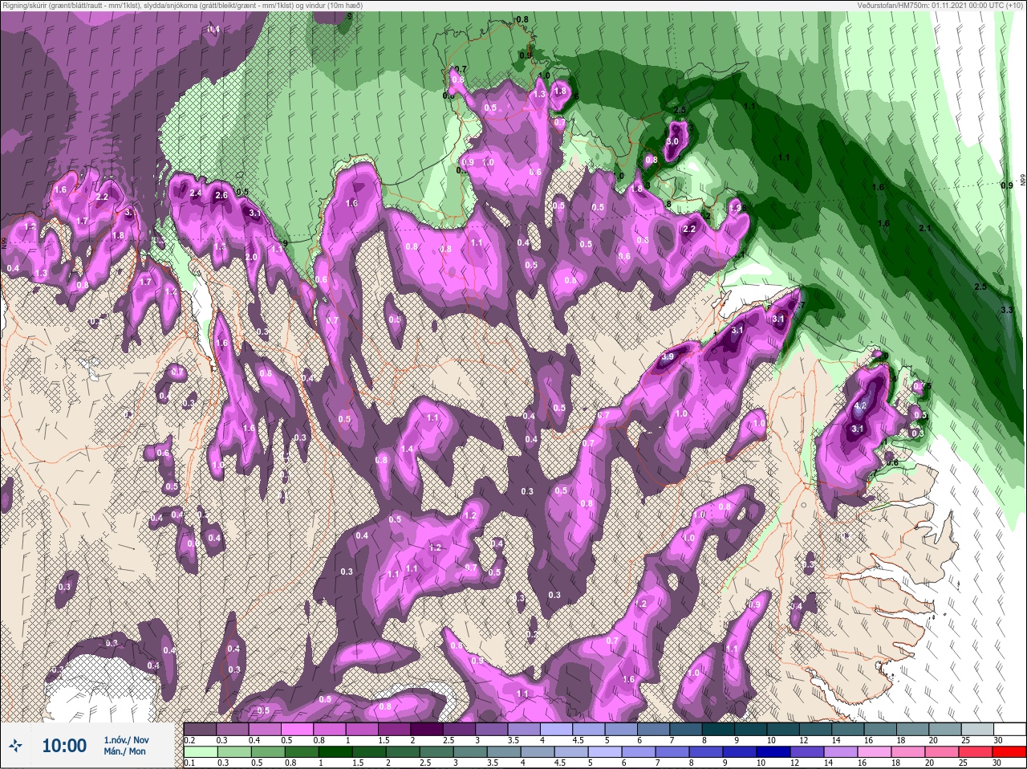Image resolution: width=1027 pixels, height=769 pixels.
Task: Select bottom legend swatch between 0.1 and 0.3
Action: click(x=201, y=751)
